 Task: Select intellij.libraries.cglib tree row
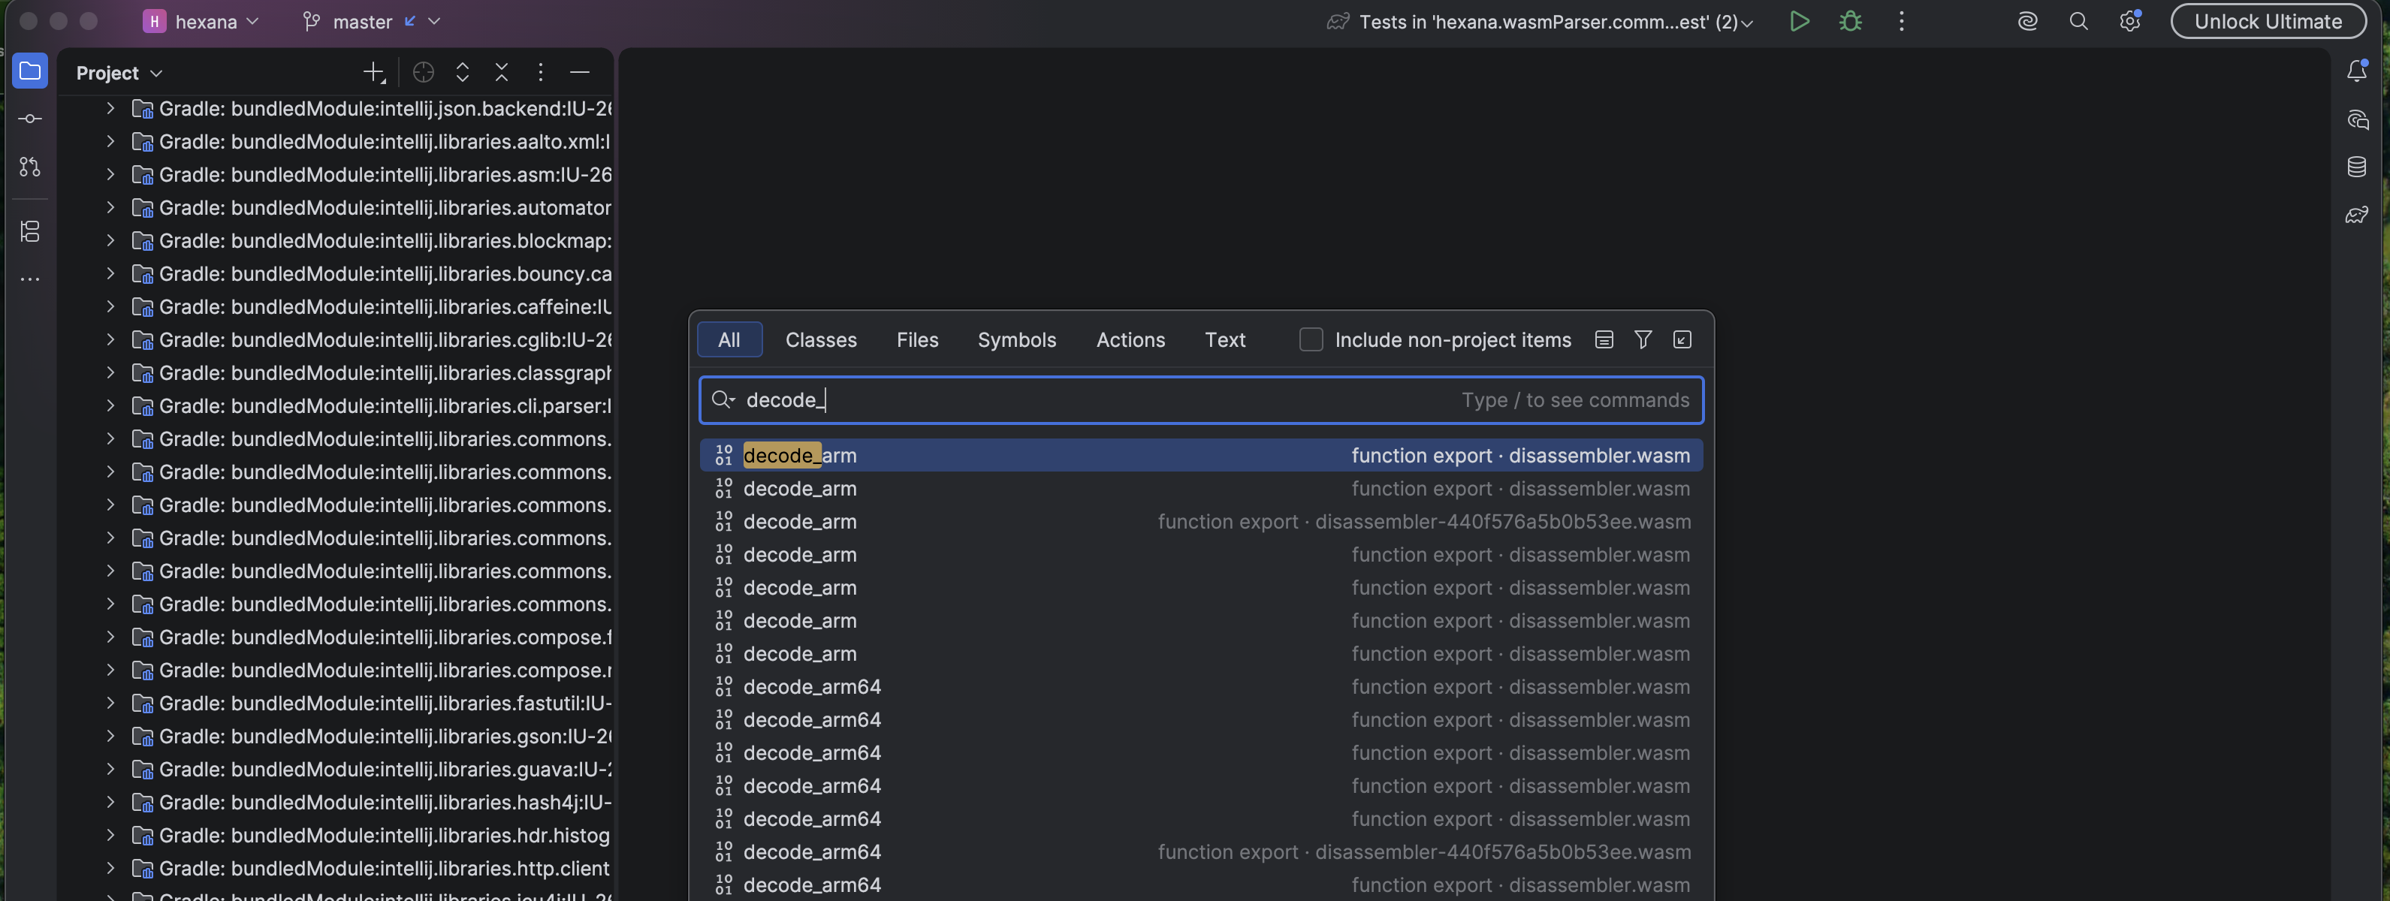pos(335,339)
